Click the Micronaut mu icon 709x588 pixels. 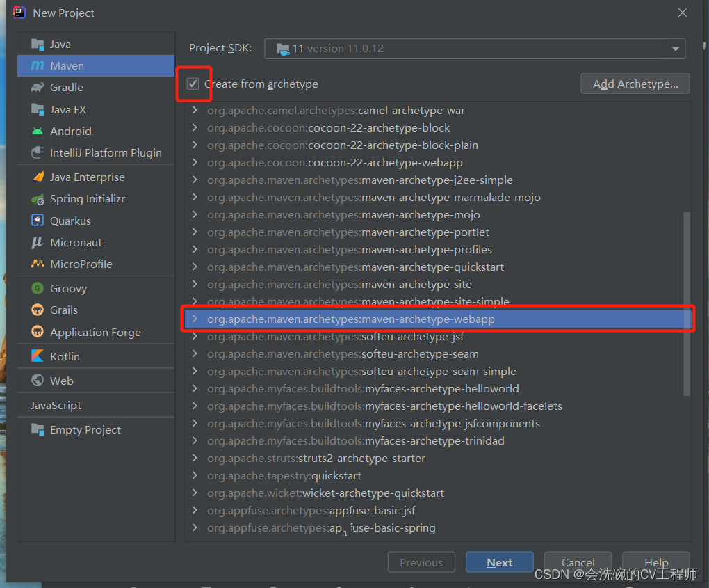point(37,242)
